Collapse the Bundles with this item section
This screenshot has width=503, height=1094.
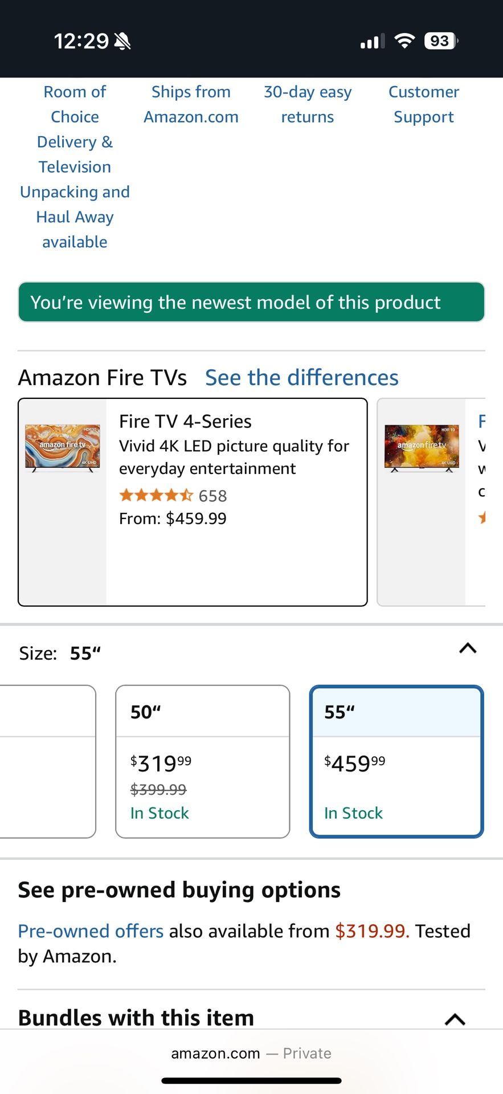coord(455,1019)
